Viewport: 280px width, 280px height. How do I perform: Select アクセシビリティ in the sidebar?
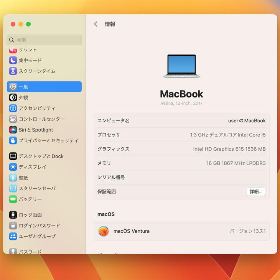(37, 108)
